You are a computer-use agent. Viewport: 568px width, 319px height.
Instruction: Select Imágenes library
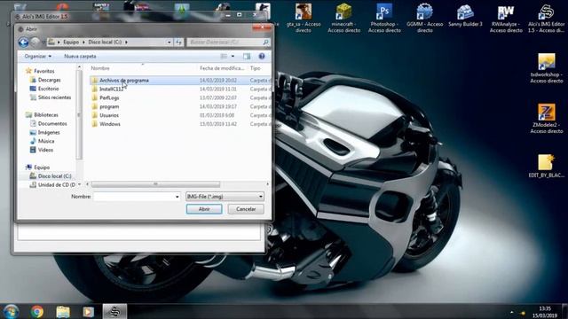pos(49,132)
